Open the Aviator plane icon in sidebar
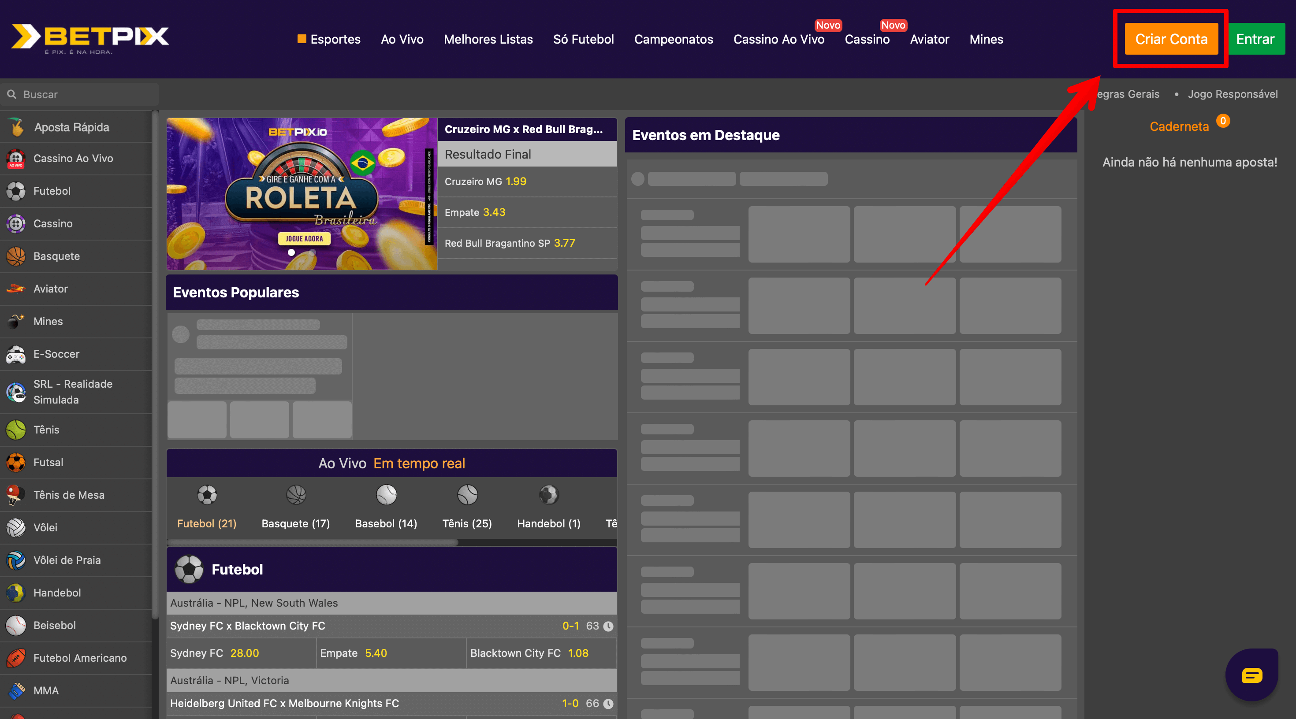 pos(16,289)
